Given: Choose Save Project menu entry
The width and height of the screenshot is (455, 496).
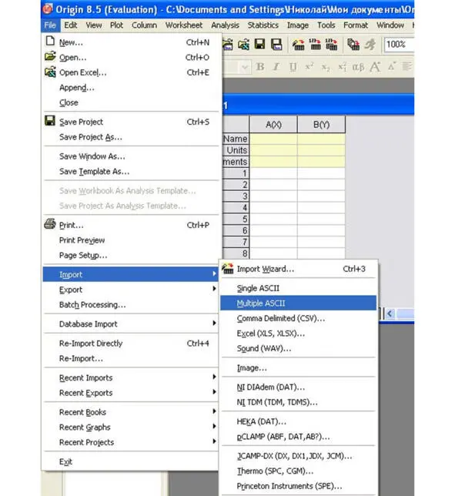Looking at the screenshot, I should click(131, 122).
